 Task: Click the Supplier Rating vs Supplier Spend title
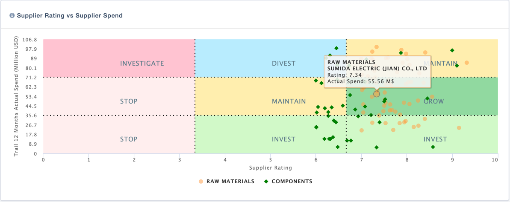(x=70, y=15)
